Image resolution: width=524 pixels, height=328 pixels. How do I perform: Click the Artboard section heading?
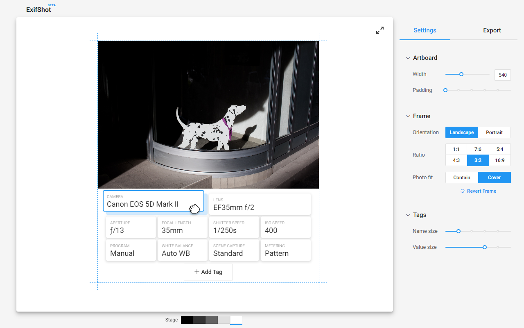[x=425, y=58]
